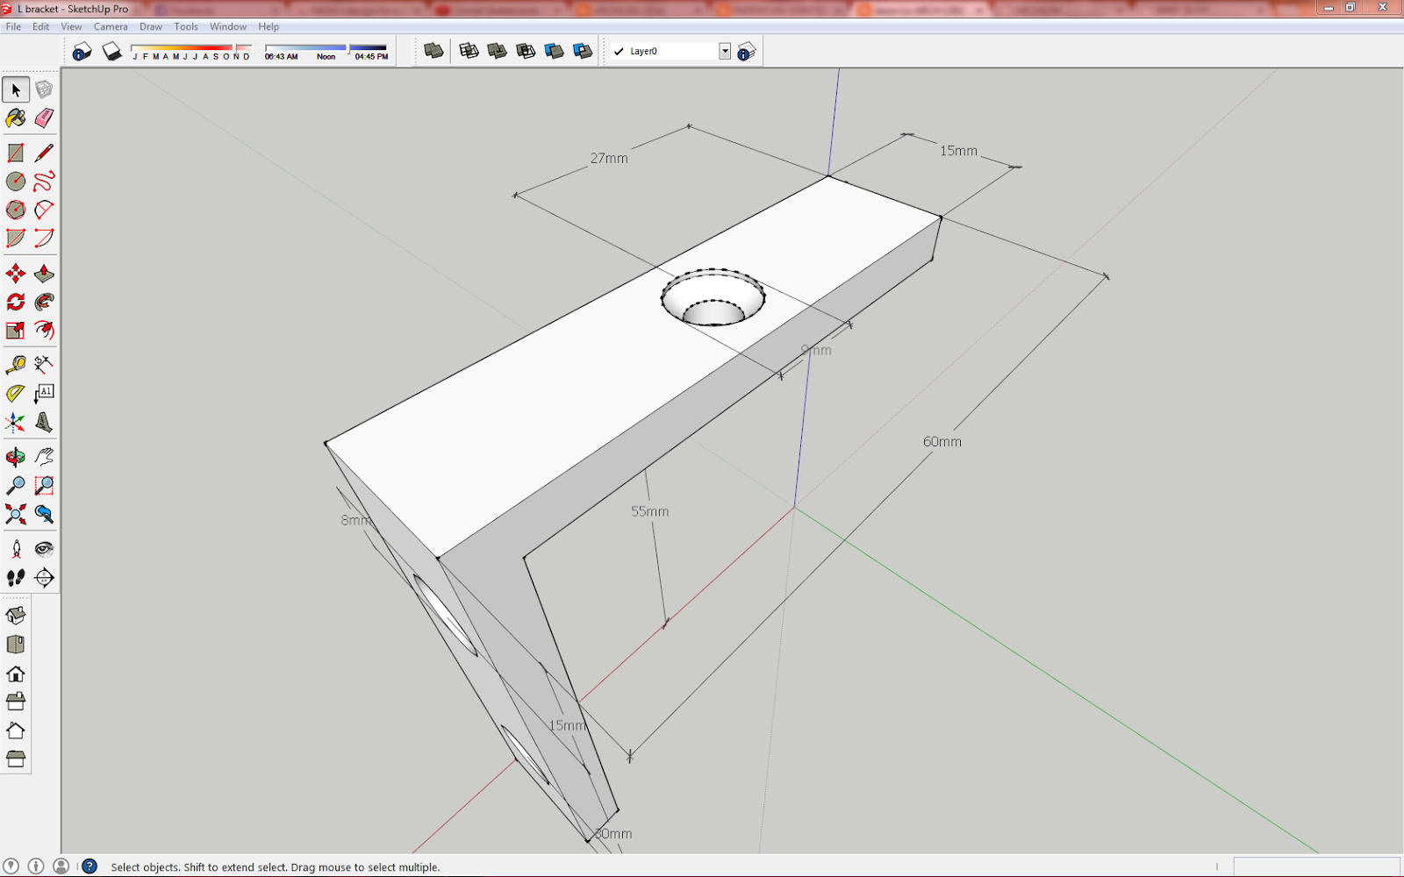
Task: Open the View menu
Action: (71, 26)
